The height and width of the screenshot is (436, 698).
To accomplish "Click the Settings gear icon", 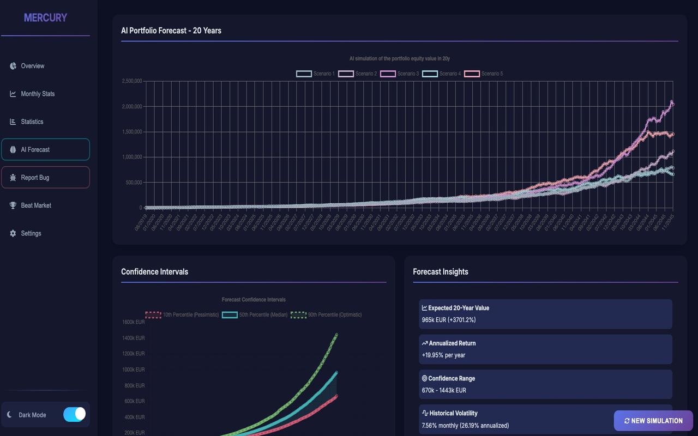I will (13, 233).
